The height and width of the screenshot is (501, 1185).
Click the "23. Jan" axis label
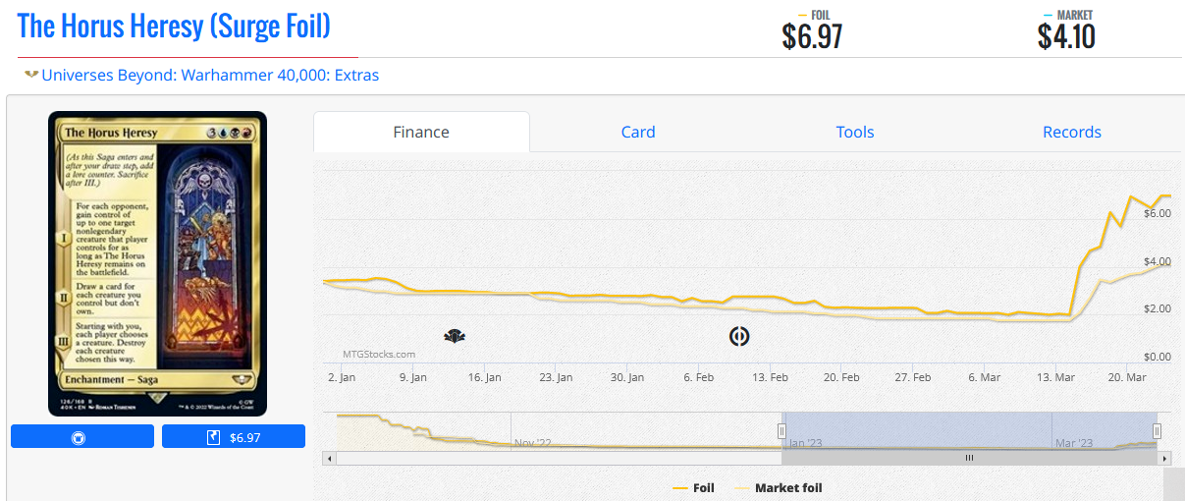click(x=556, y=377)
